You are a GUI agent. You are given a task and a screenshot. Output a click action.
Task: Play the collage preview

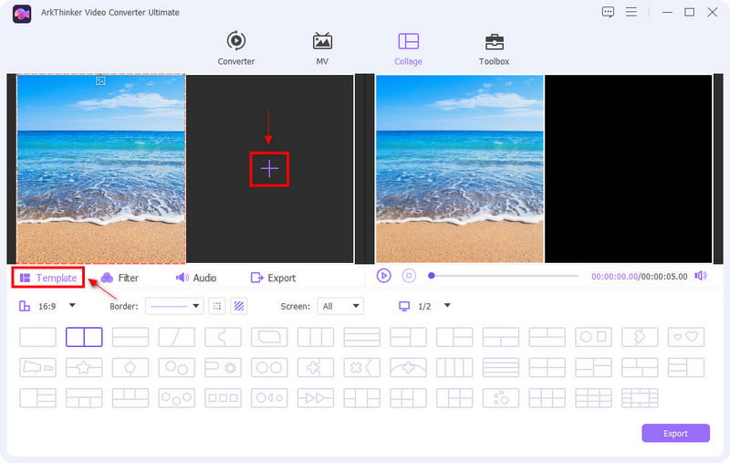pyautogui.click(x=383, y=276)
